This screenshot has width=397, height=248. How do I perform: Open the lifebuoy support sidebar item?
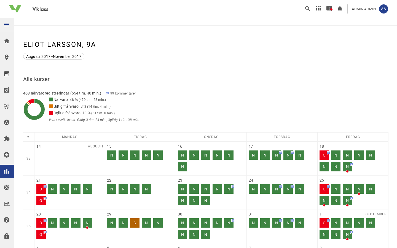tap(7, 187)
